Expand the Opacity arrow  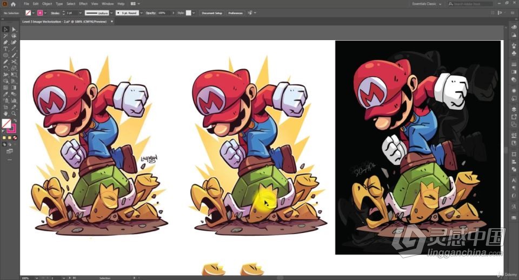173,13
